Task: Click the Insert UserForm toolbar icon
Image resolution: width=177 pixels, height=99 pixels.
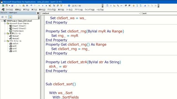Action: click(7, 5)
